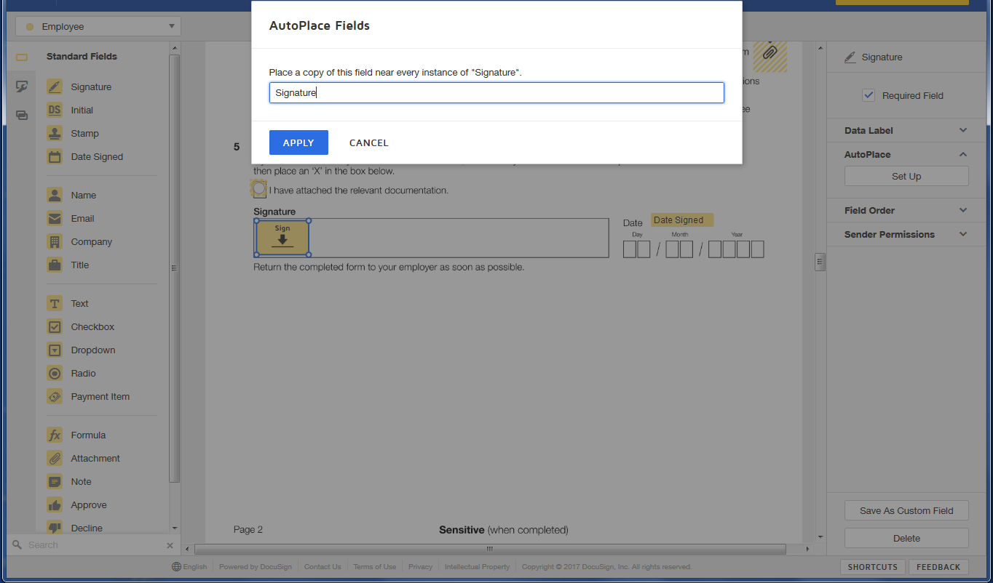The width and height of the screenshot is (993, 583).
Task: Add a Stamp field
Action: (80, 133)
